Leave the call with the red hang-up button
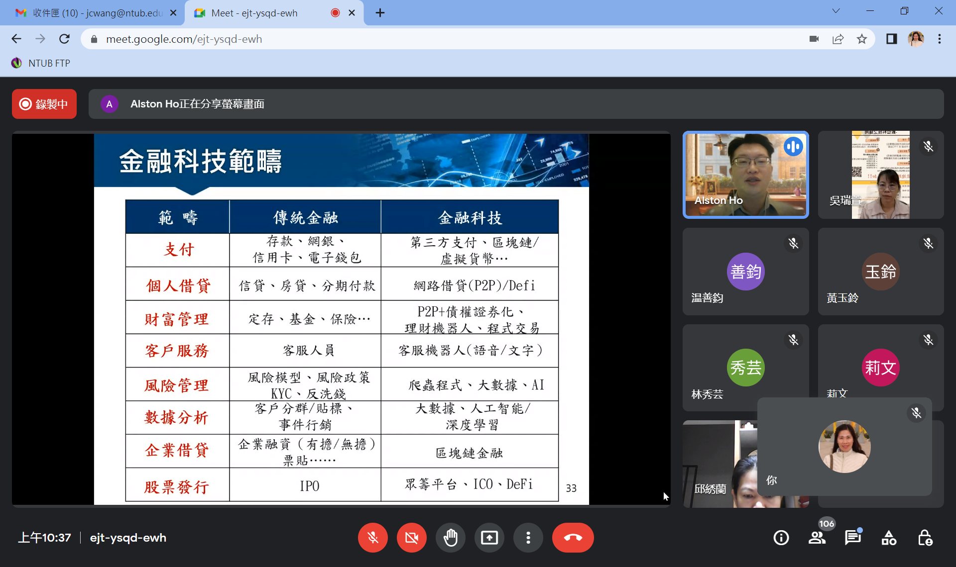 click(x=573, y=538)
